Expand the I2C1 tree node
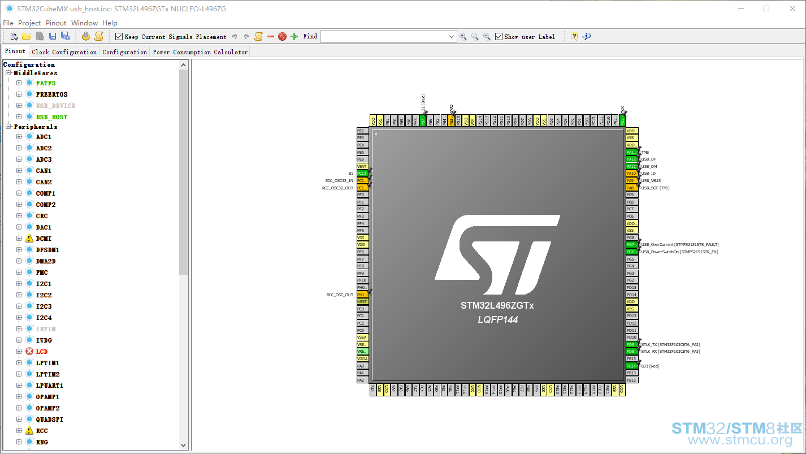 (19, 284)
